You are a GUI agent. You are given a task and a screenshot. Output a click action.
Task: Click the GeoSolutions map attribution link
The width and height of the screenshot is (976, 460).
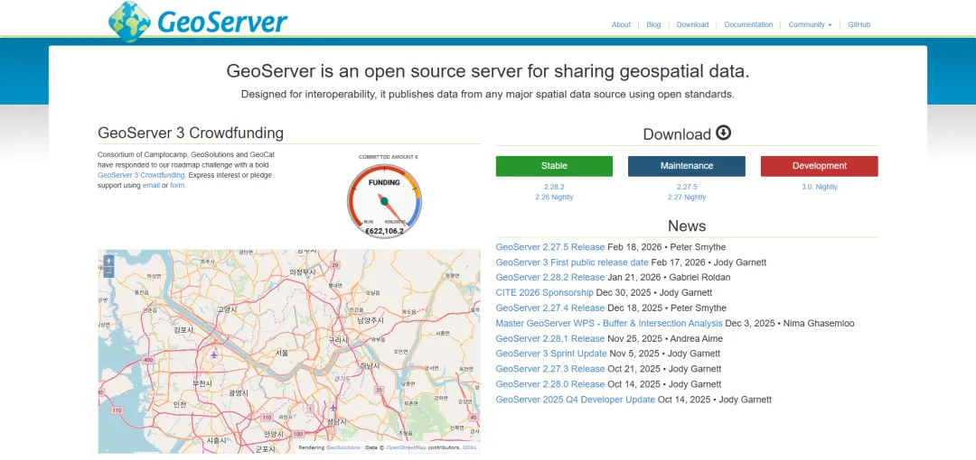(x=343, y=447)
